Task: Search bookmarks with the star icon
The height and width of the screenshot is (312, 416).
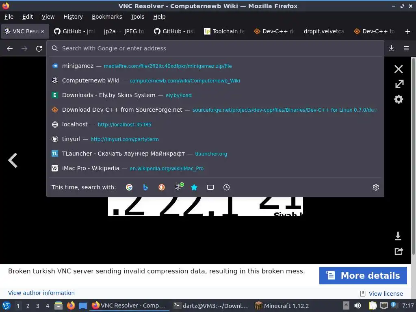Action: [x=194, y=187]
